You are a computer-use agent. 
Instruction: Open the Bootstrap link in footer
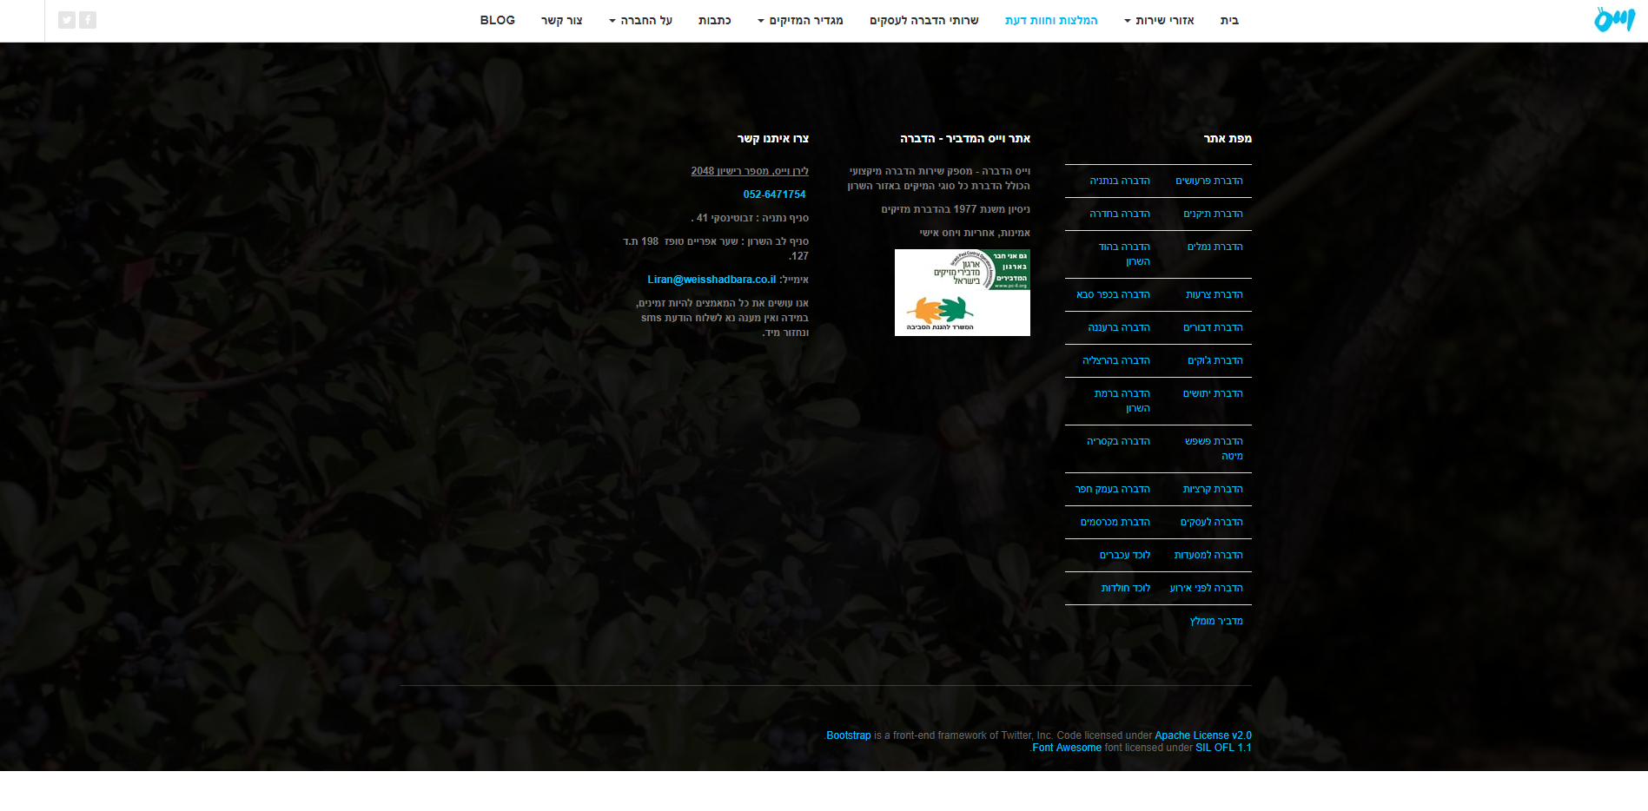click(849, 735)
